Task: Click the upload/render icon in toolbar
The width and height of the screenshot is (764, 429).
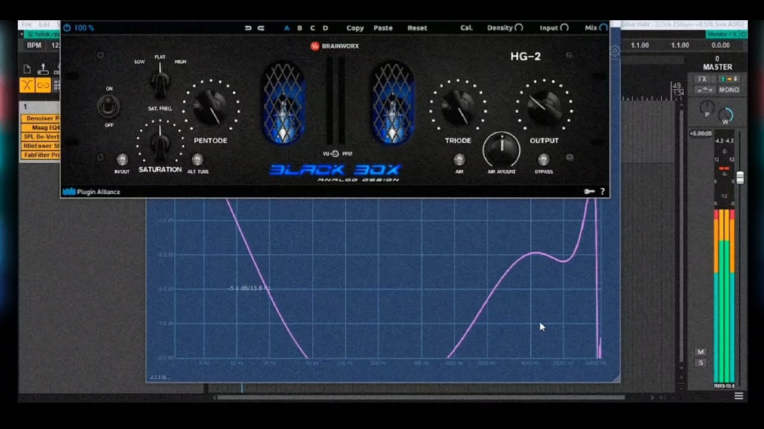Action: (x=43, y=69)
